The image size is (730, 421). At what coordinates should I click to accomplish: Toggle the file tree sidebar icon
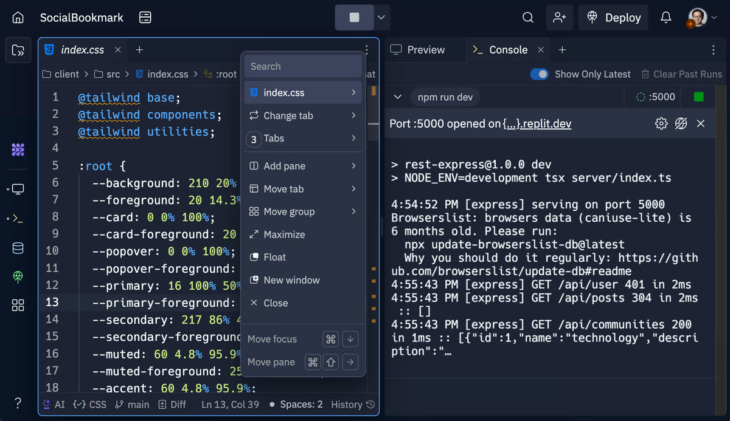point(18,50)
